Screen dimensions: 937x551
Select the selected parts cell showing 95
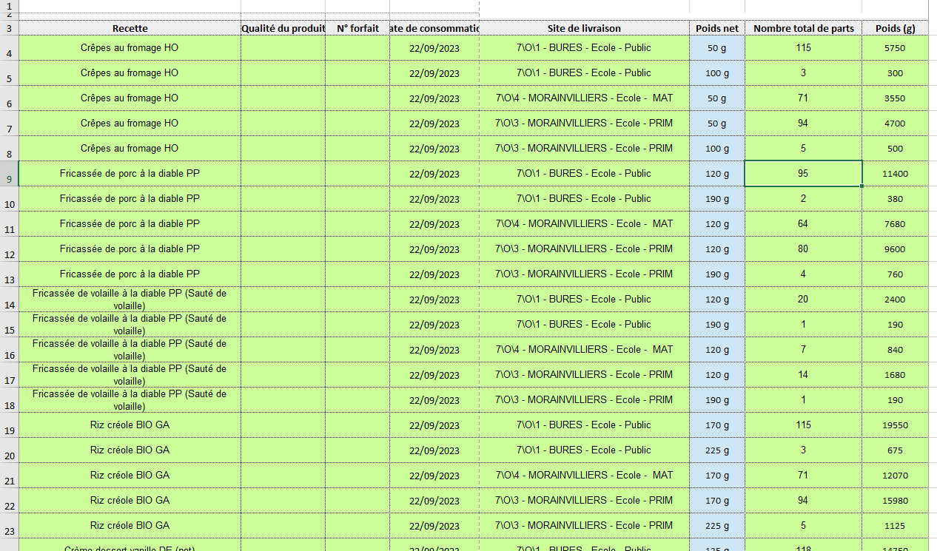(x=803, y=174)
